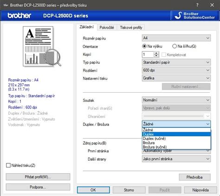The image size is (220, 196).
Task: Click the Kopií number input field
Action: 148,54
